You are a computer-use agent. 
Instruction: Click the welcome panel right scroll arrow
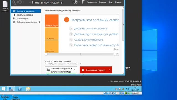pos(118,54)
